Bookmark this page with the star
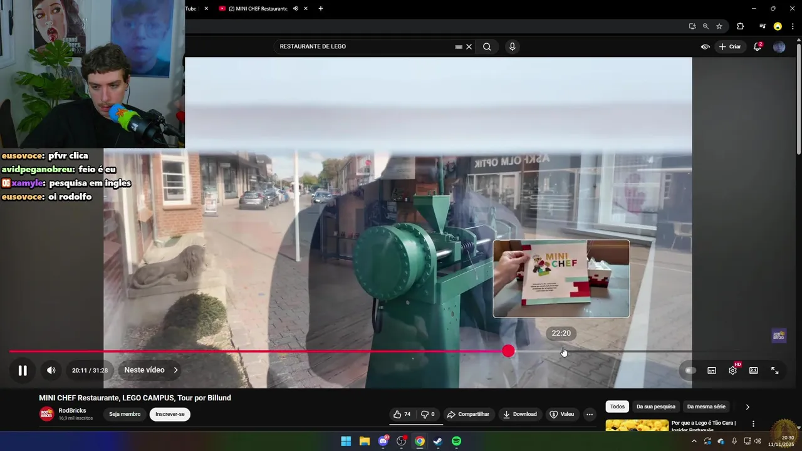Viewport: 802px width, 451px height. (x=719, y=26)
